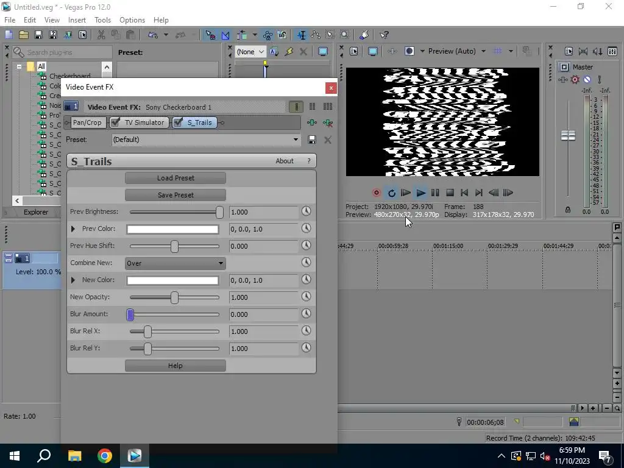
Task: Open the File menu
Action: pos(10,20)
